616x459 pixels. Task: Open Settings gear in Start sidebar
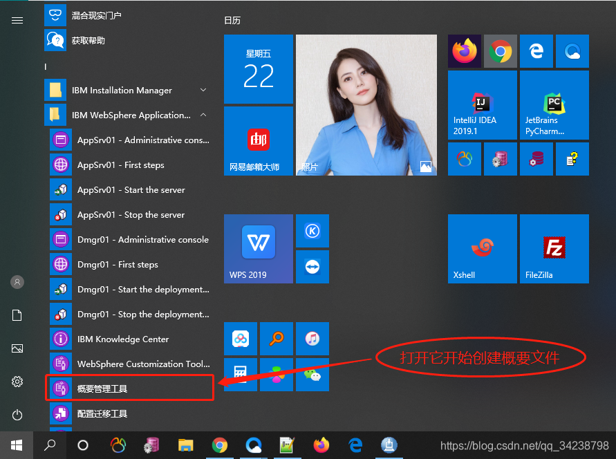(17, 382)
